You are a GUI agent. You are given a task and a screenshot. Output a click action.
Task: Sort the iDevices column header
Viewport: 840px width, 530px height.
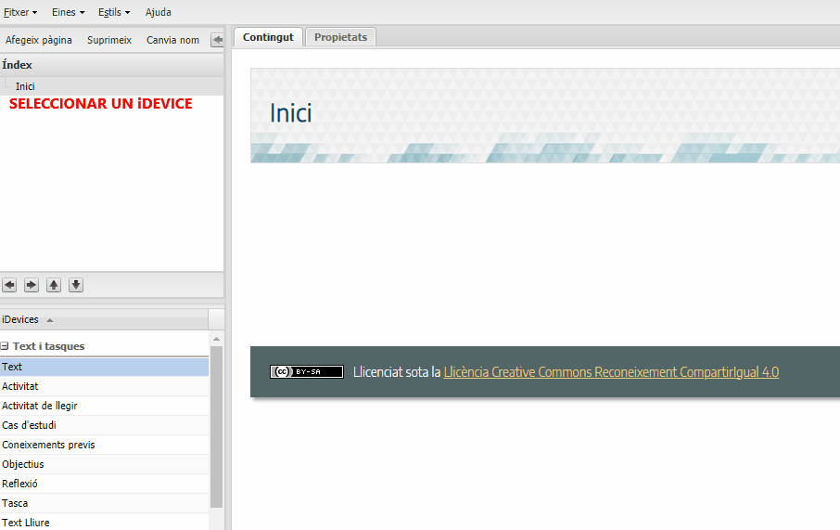(104, 319)
